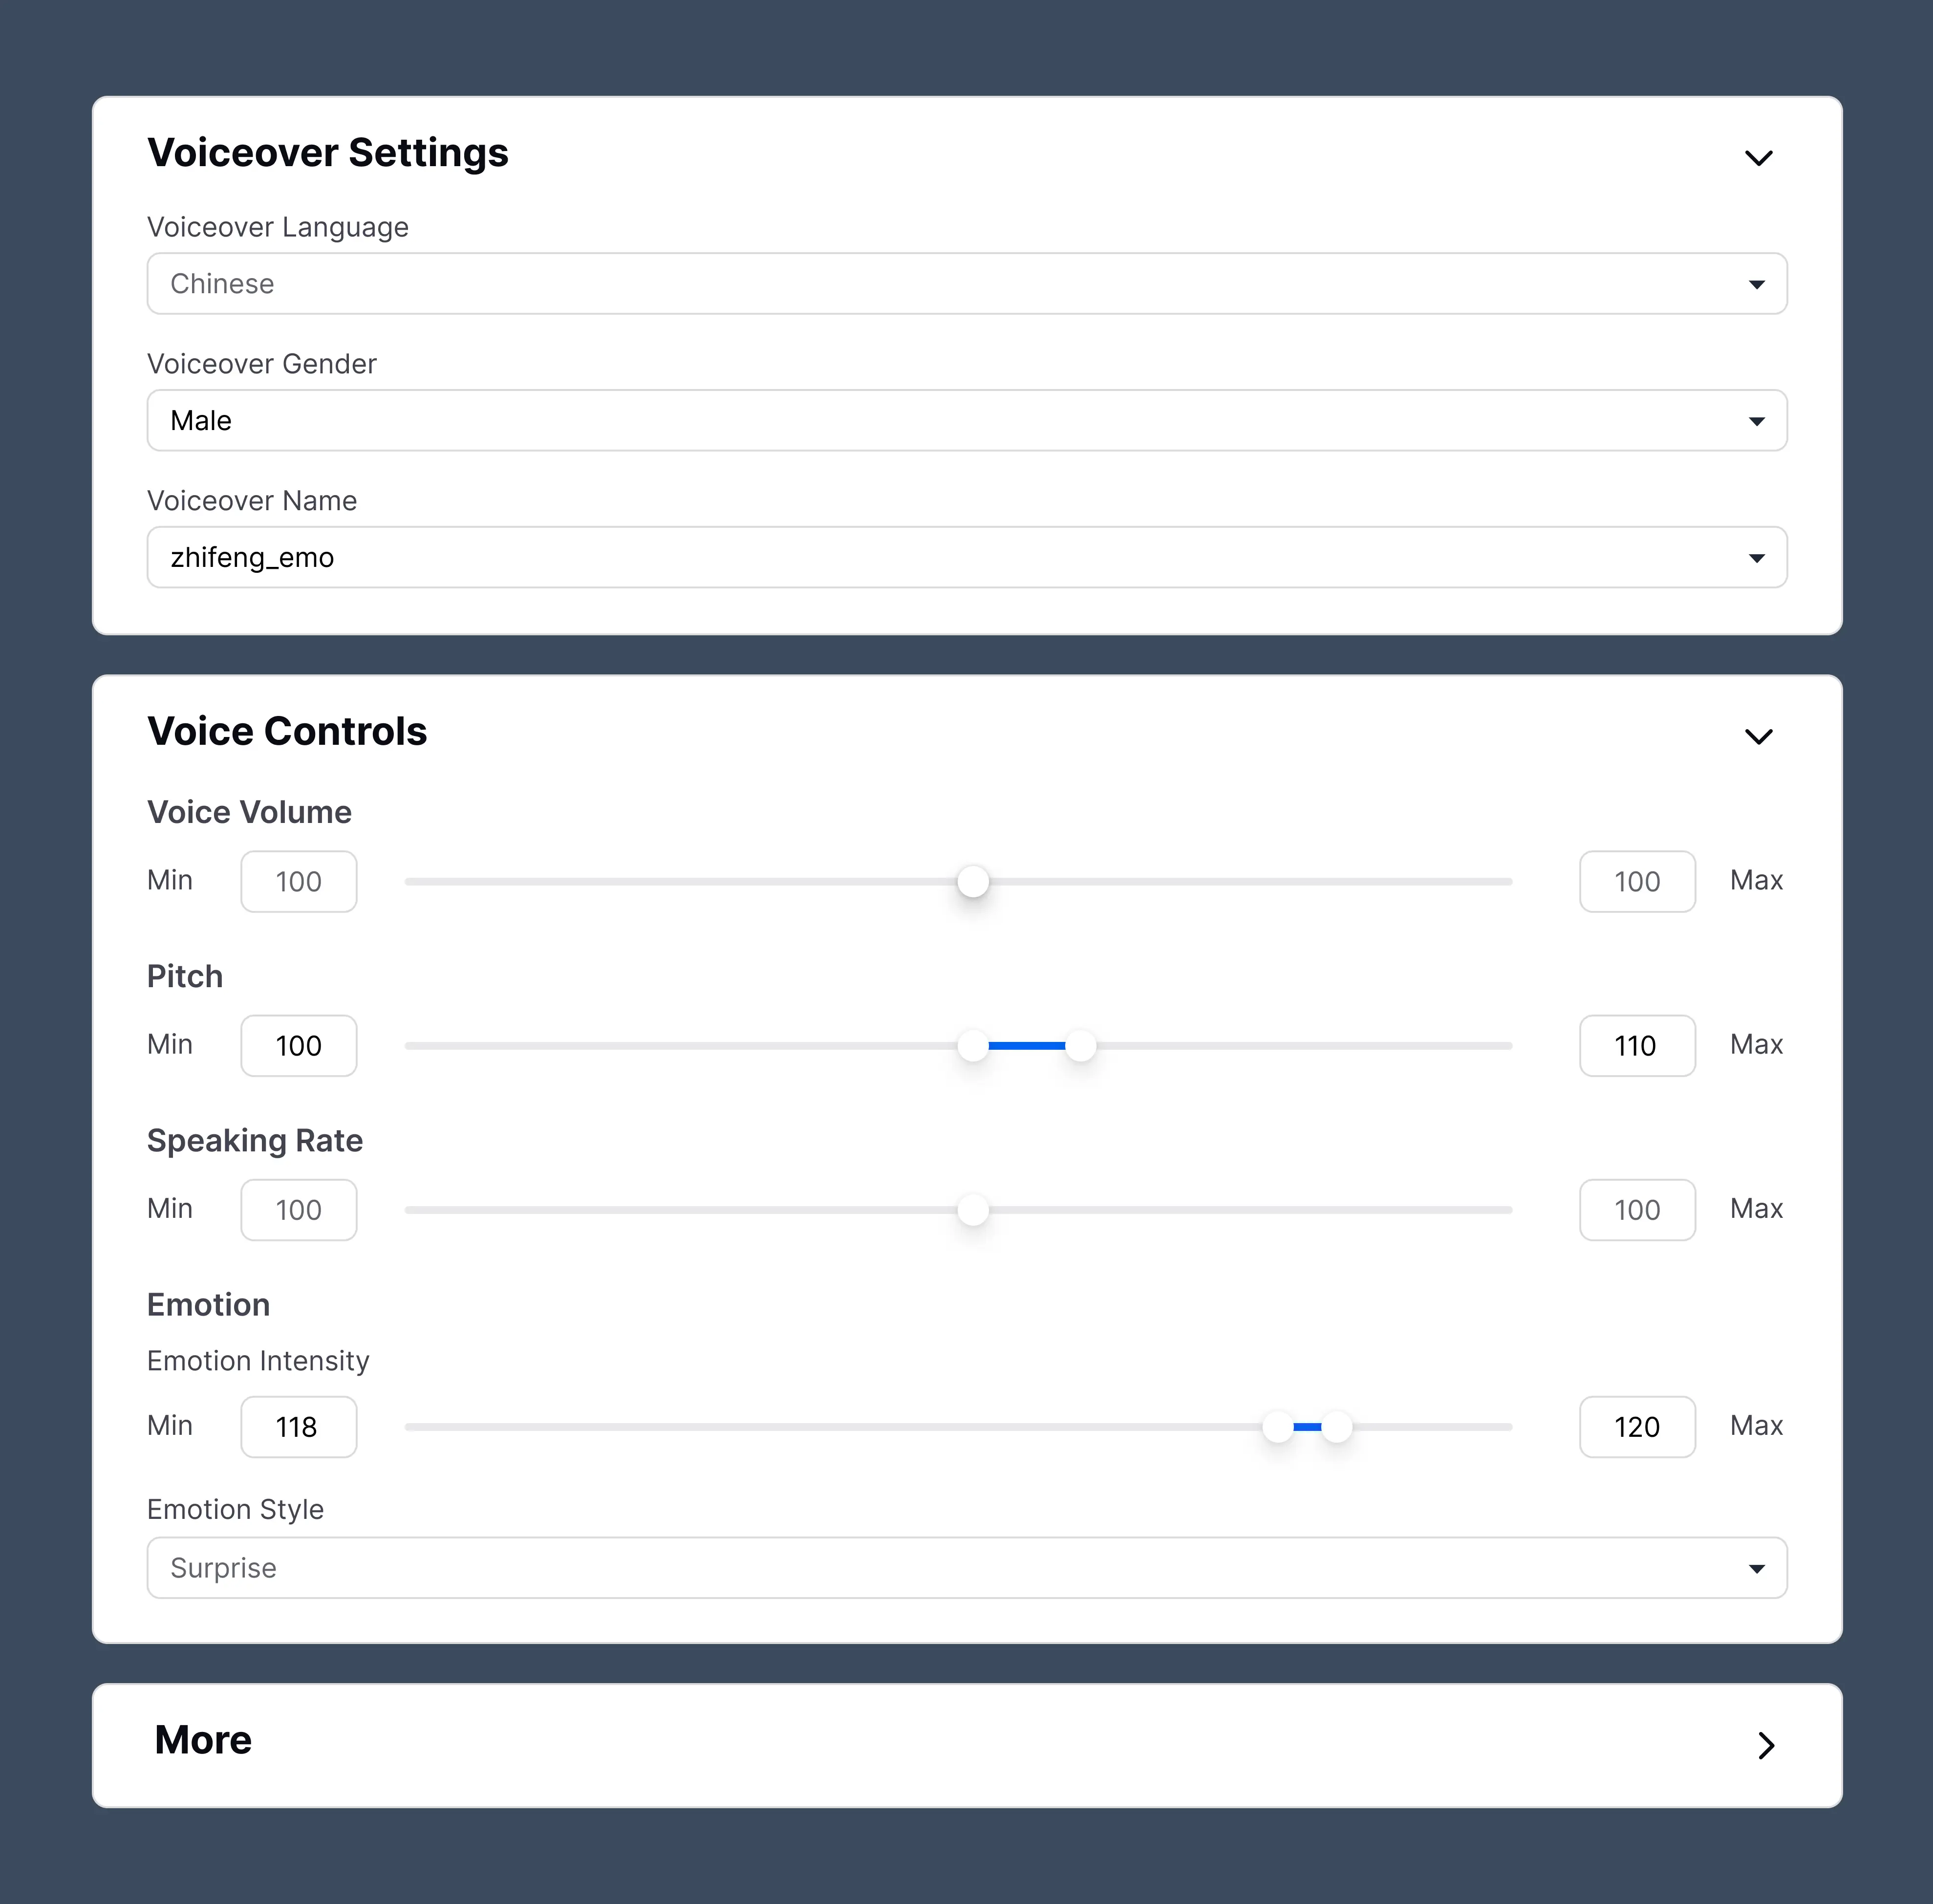Click the Pitch maximum slider handle
This screenshot has width=1933, height=1904.
pos(1081,1046)
